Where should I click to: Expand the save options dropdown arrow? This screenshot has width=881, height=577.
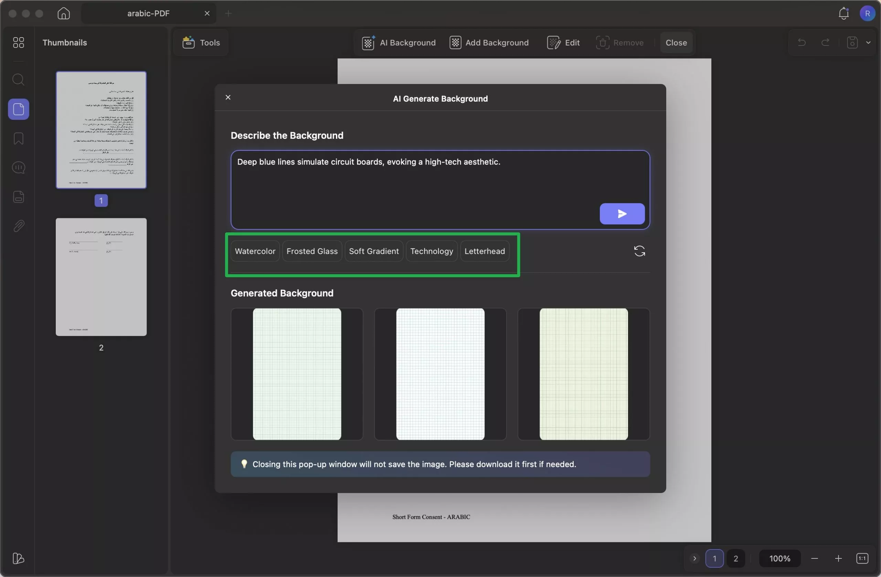pos(868,43)
